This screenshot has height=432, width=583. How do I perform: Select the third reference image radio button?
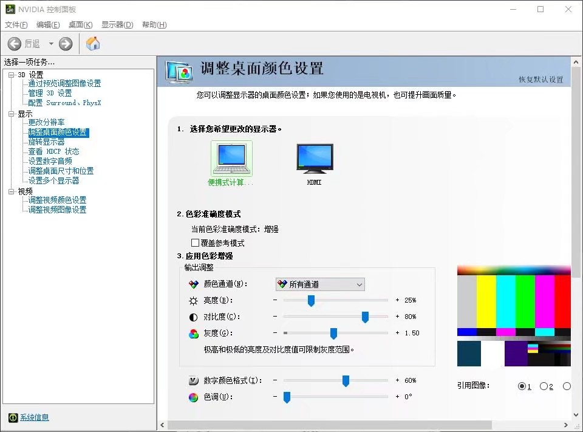[567, 386]
